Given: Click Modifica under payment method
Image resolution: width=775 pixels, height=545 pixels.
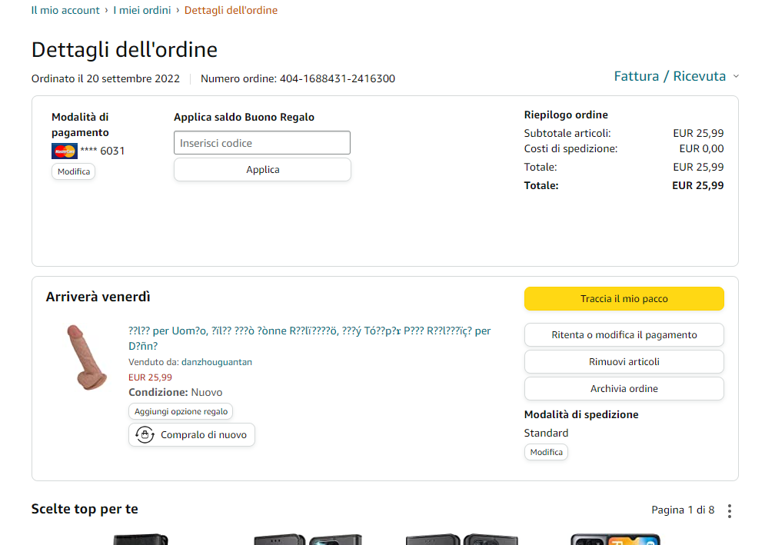Looking at the screenshot, I should (74, 171).
